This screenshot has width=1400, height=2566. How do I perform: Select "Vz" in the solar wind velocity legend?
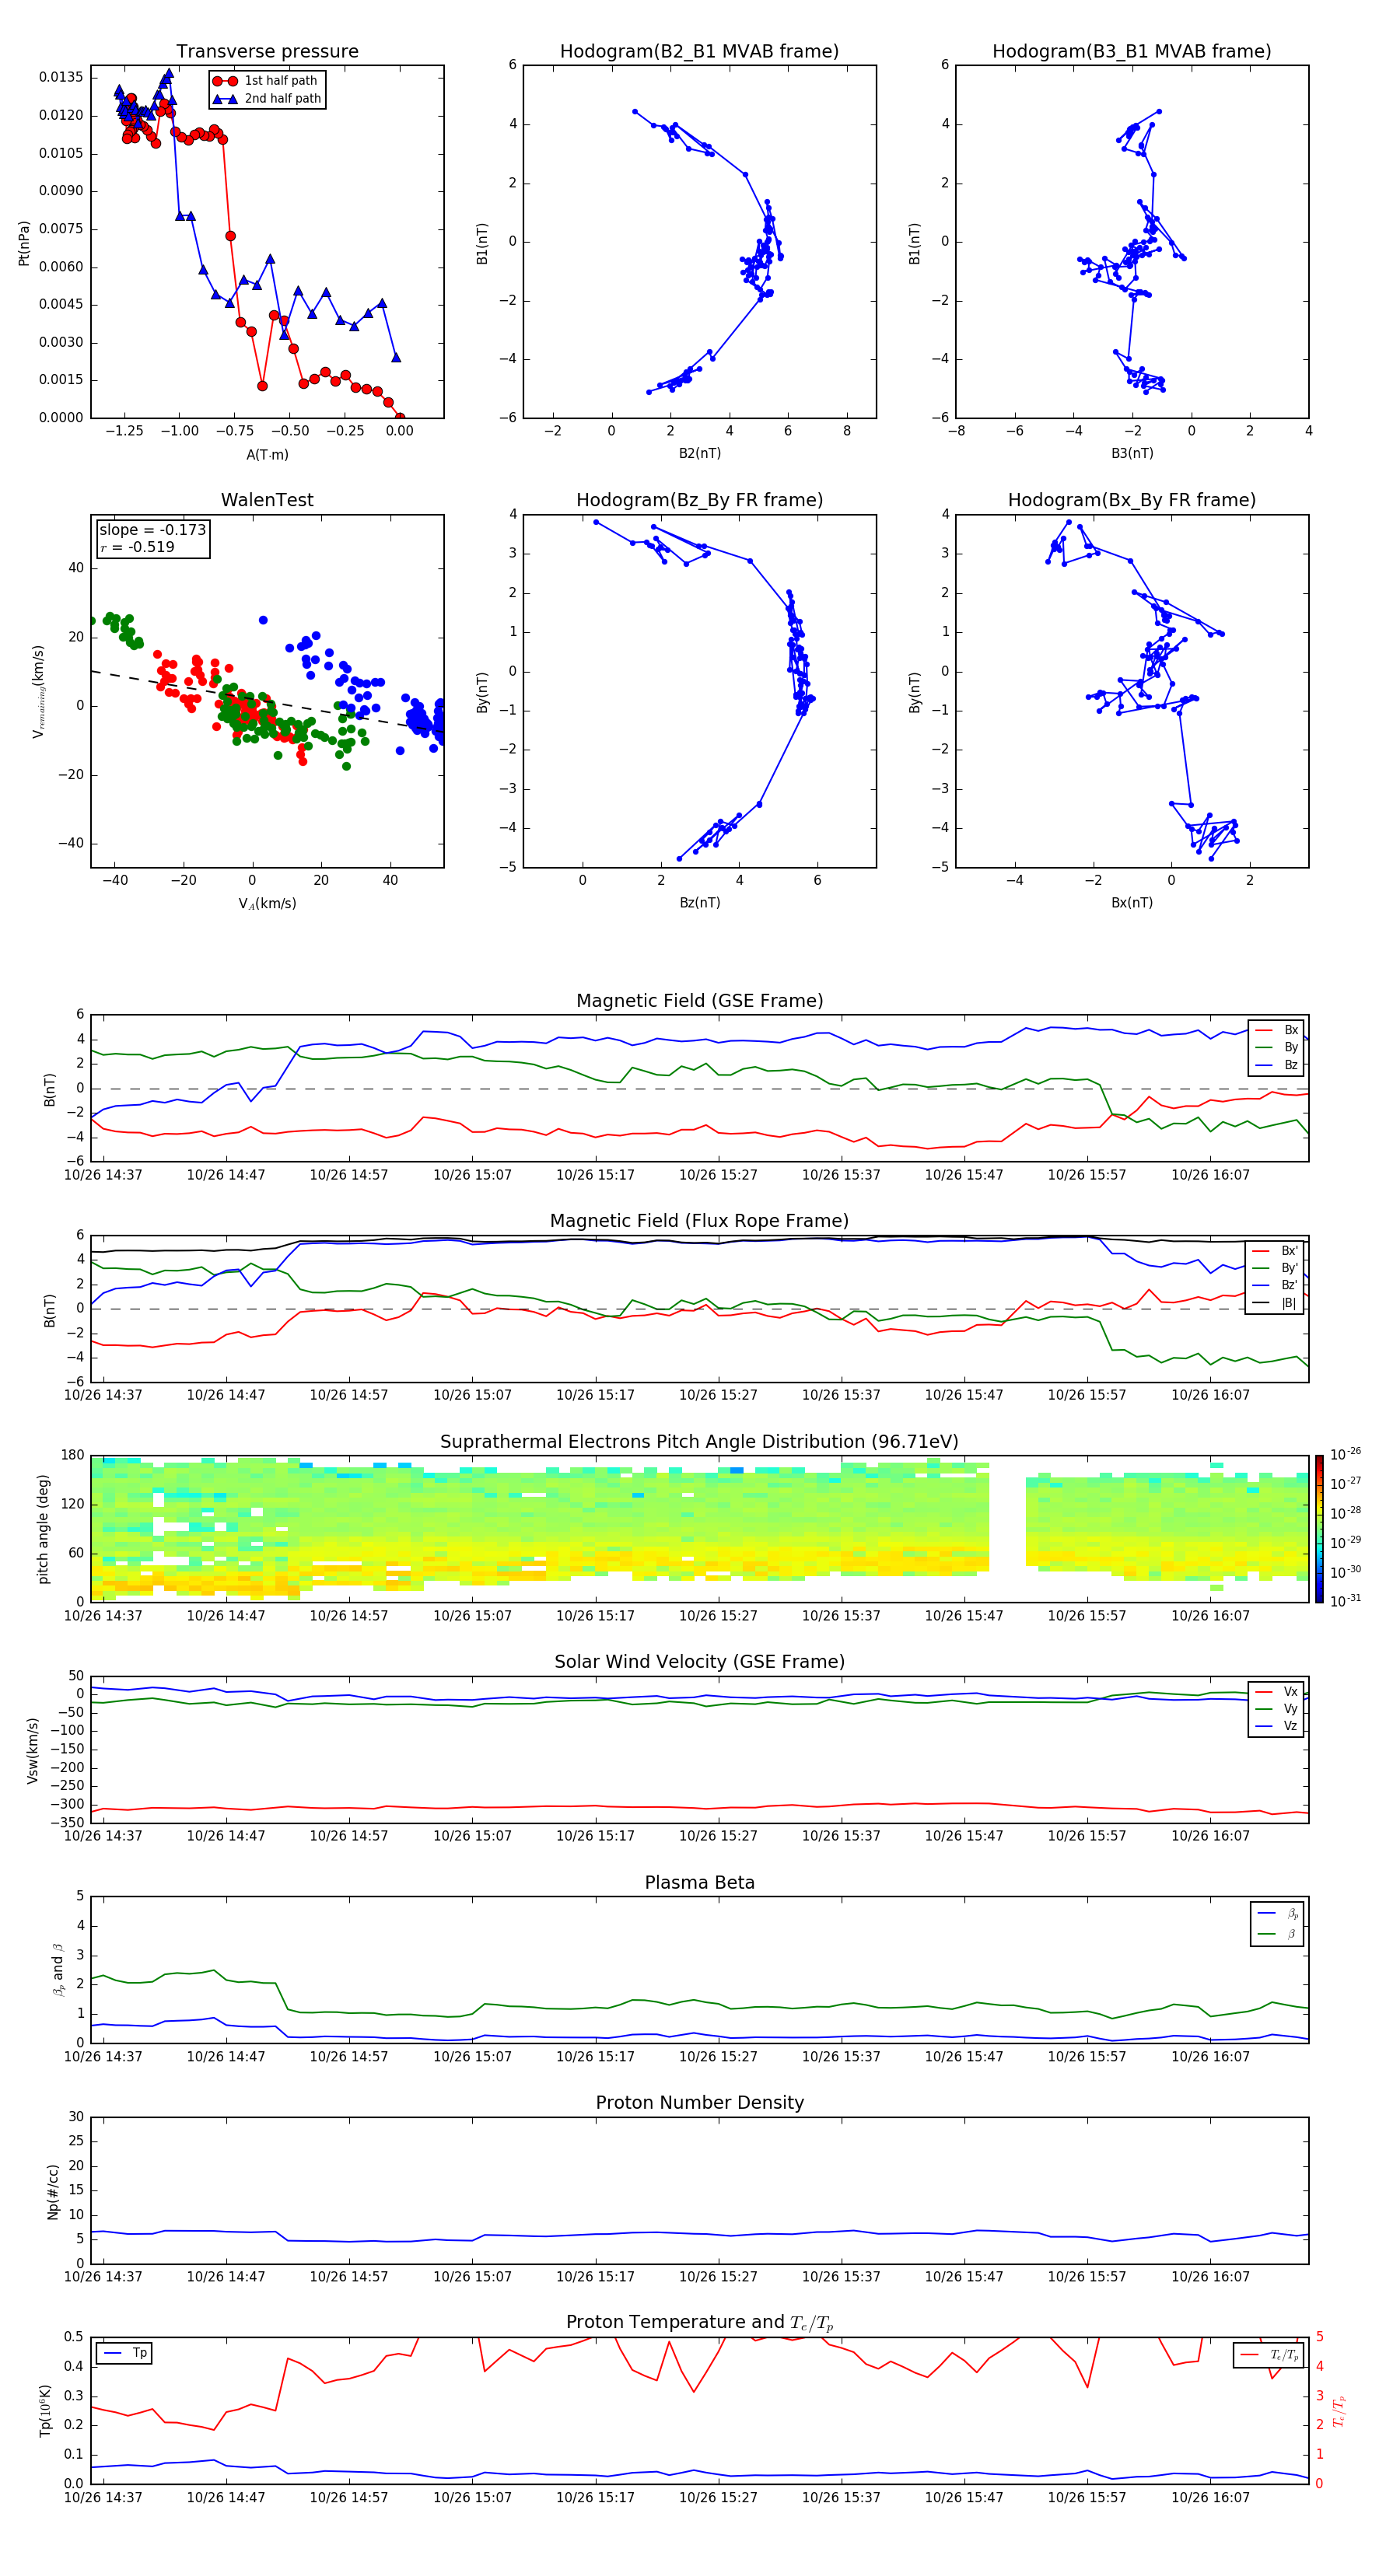coord(1277,1726)
